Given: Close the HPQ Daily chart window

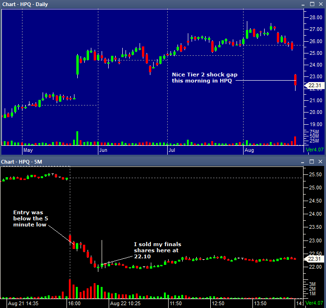Looking at the screenshot, I should (321, 4).
